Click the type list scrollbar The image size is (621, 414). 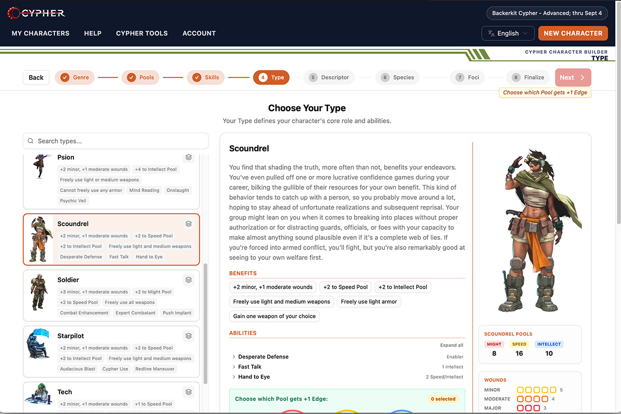(x=205, y=323)
